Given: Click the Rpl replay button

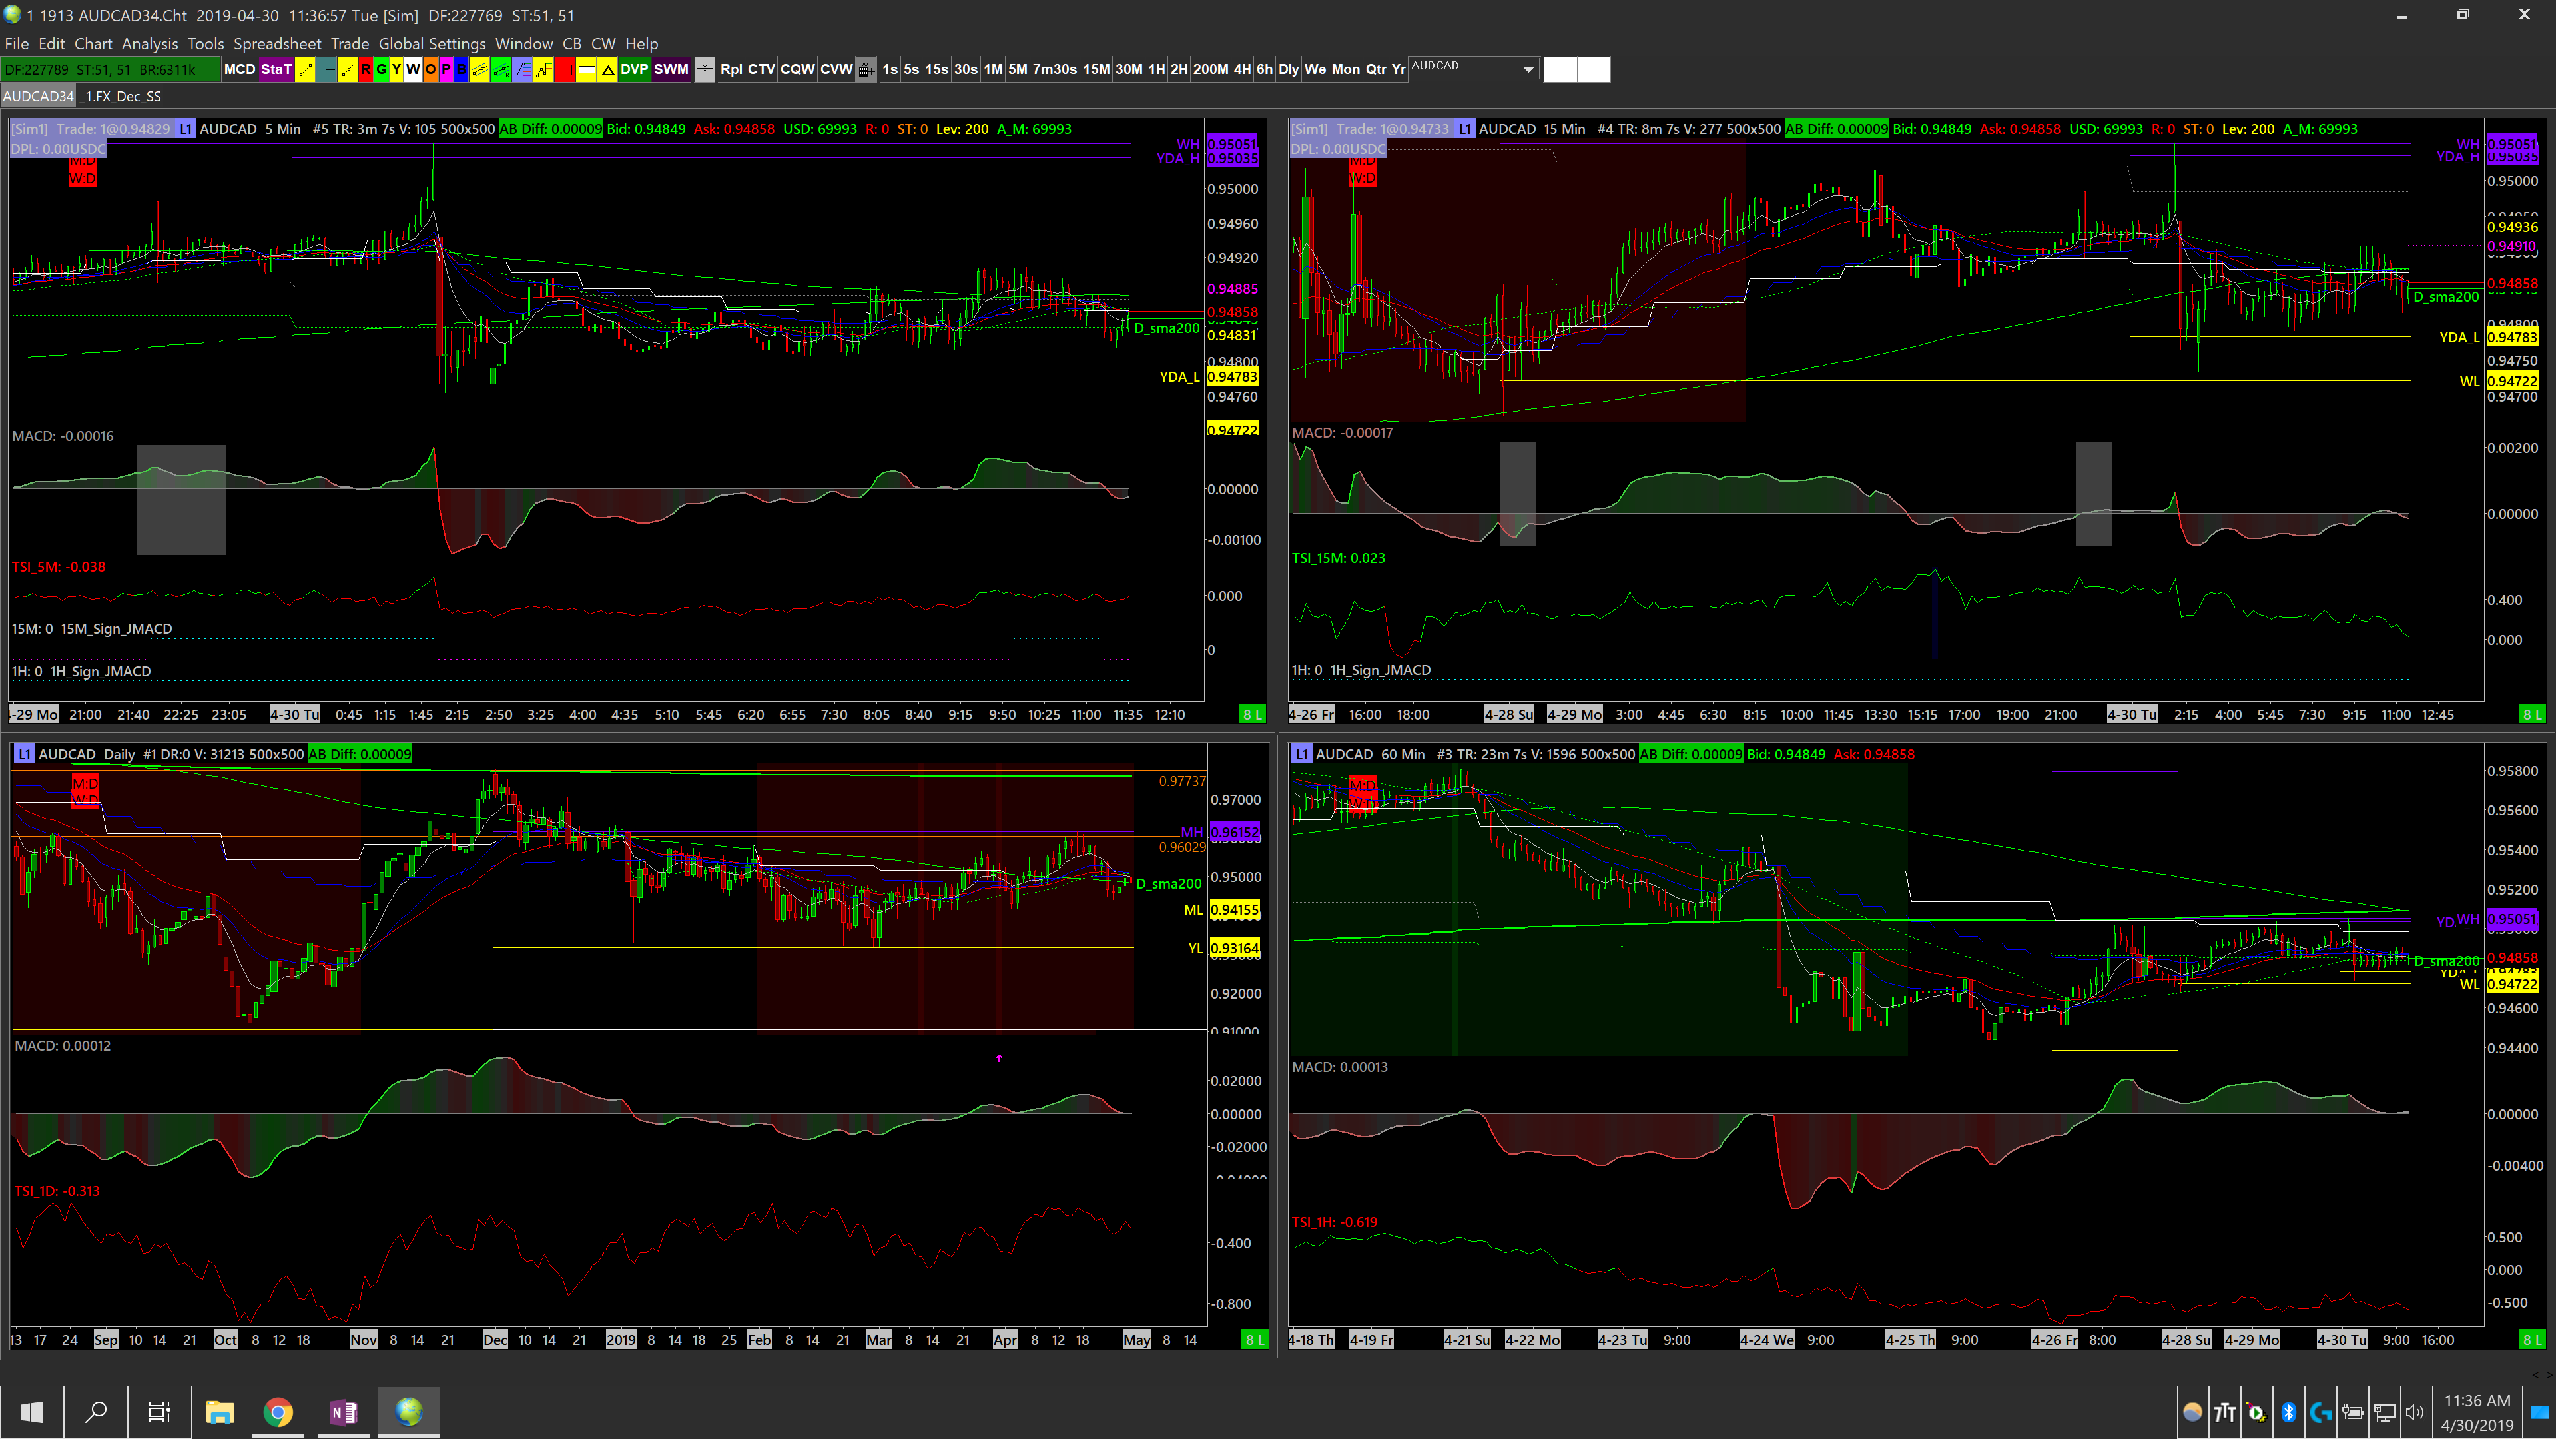Looking at the screenshot, I should coord(731,69).
